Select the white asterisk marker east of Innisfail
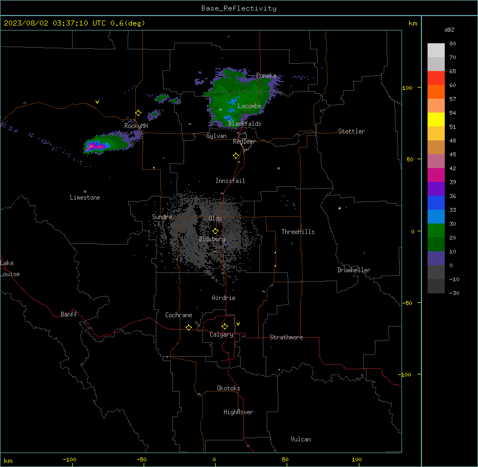The height and width of the screenshot is (467, 478). pyautogui.click(x=278, y=168)
